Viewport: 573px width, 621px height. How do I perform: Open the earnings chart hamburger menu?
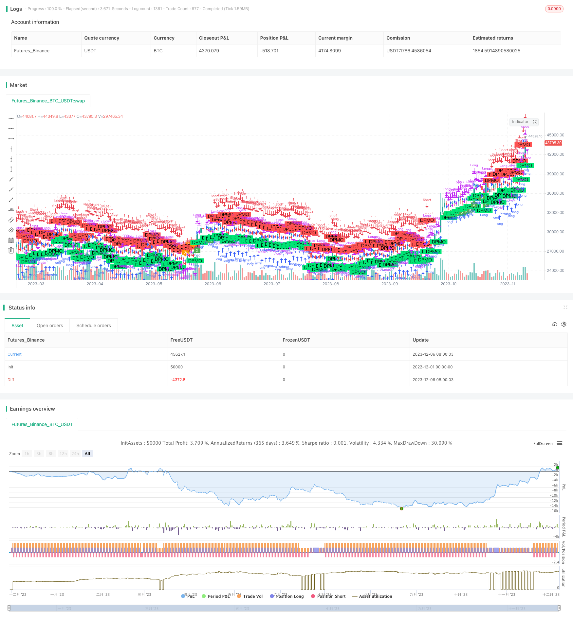click(560, 443)
